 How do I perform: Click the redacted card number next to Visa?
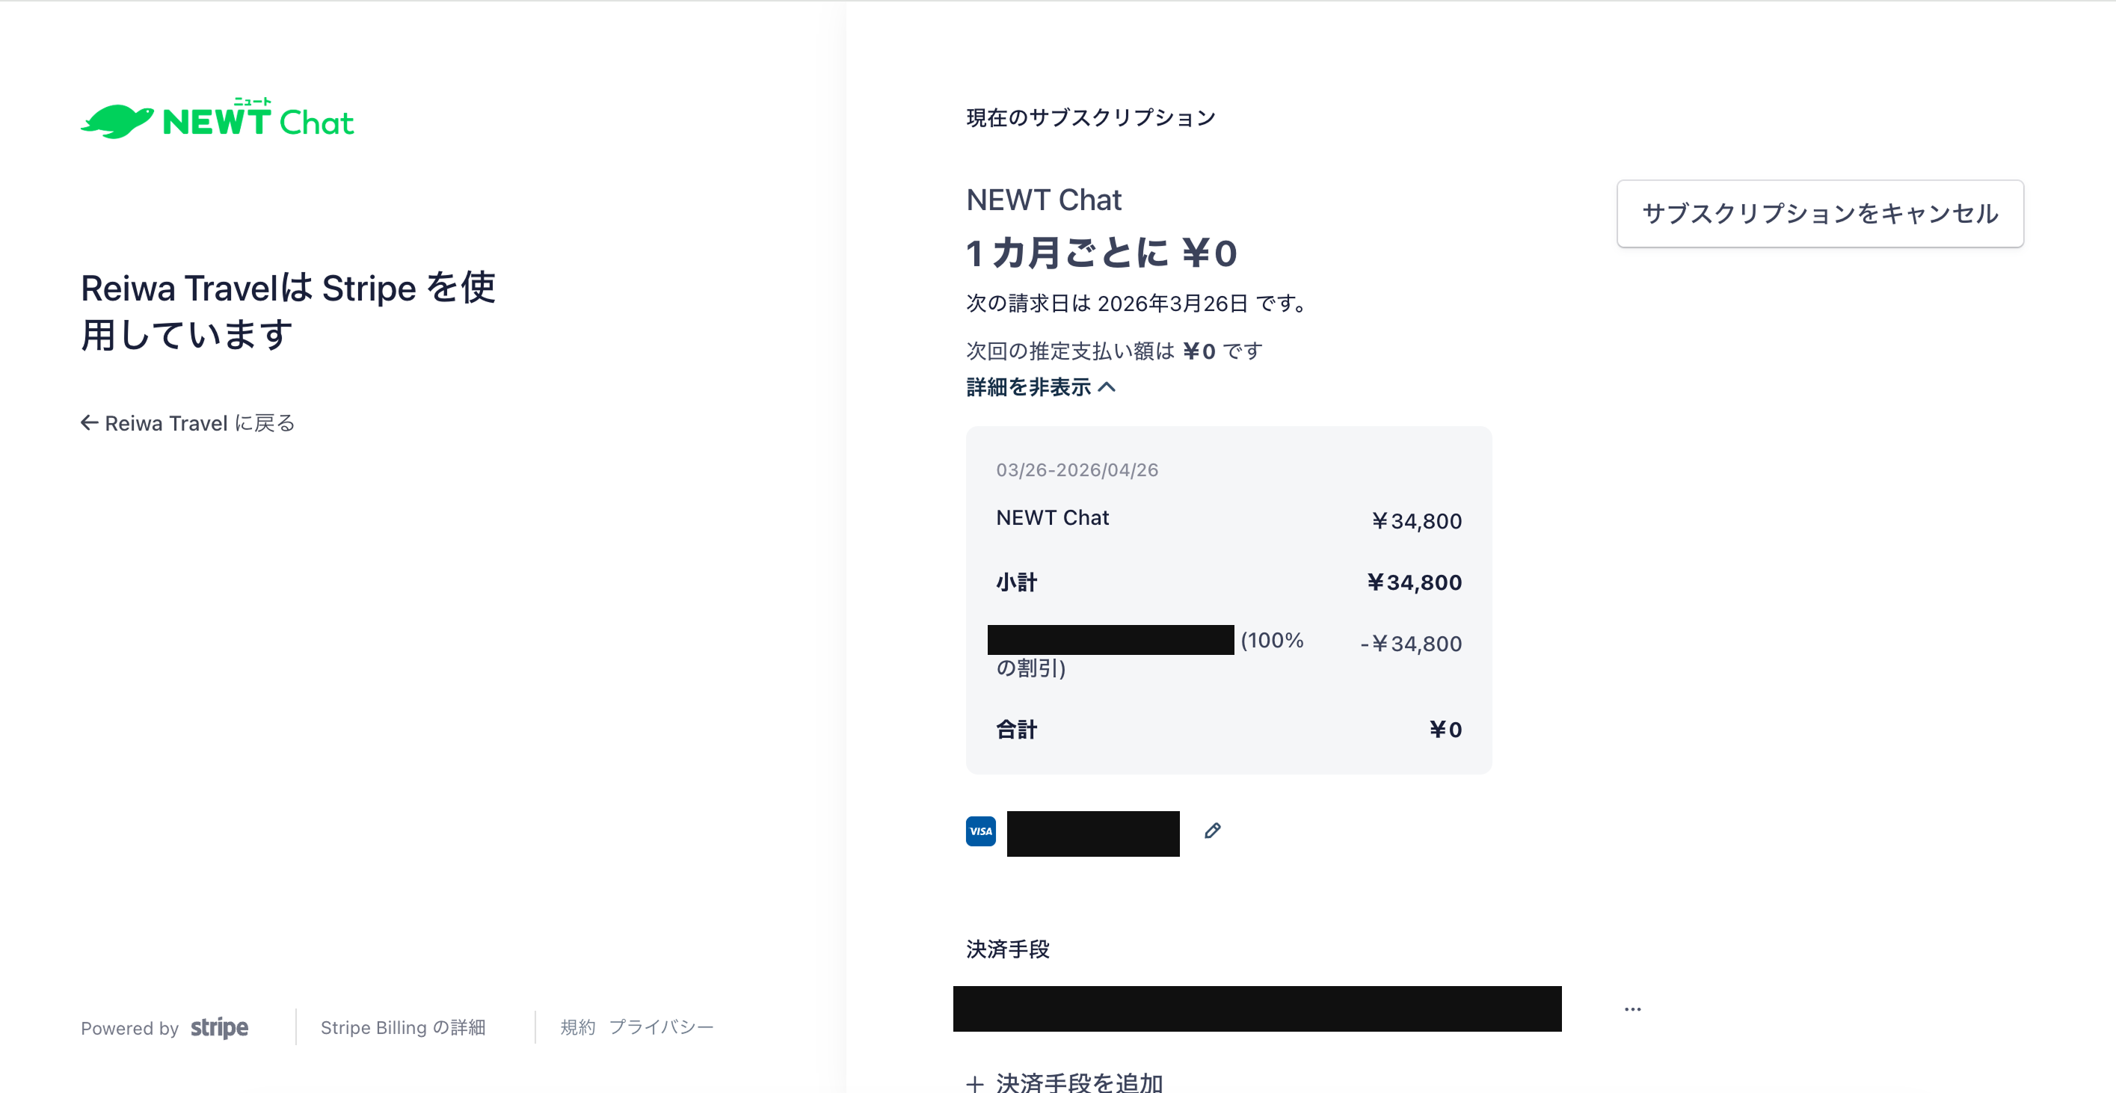point(1092,834)
